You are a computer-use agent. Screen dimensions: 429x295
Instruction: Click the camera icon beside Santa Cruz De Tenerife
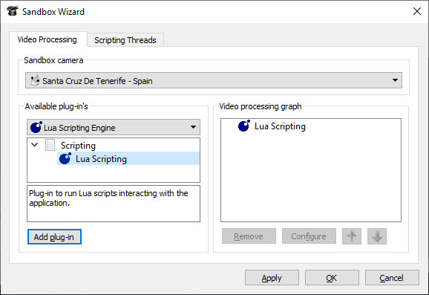point(35,80)
